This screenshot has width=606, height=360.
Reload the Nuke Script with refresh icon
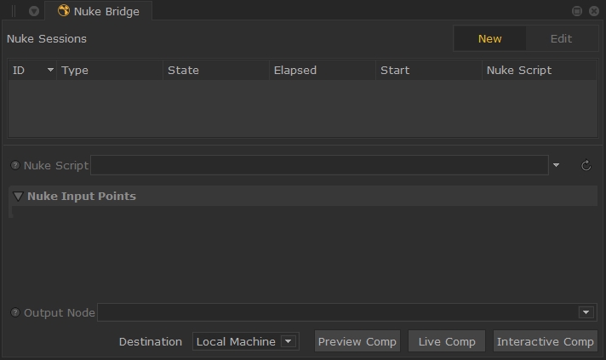(x=586, y=165)
